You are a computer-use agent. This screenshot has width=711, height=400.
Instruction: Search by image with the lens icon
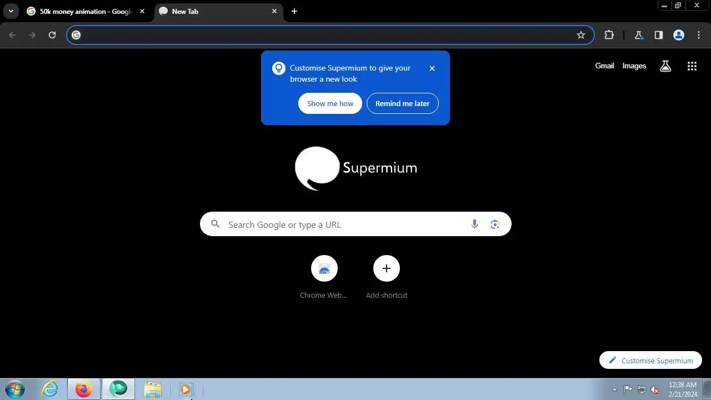pos(495,224)
